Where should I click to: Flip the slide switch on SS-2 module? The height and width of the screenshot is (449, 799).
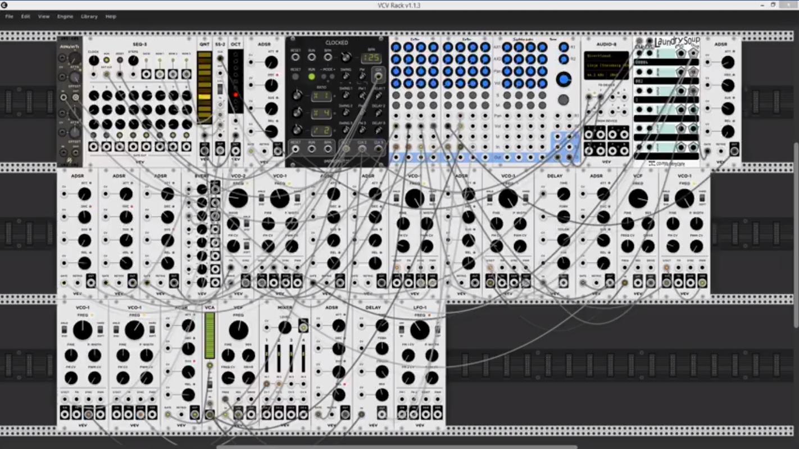[220, 89]
